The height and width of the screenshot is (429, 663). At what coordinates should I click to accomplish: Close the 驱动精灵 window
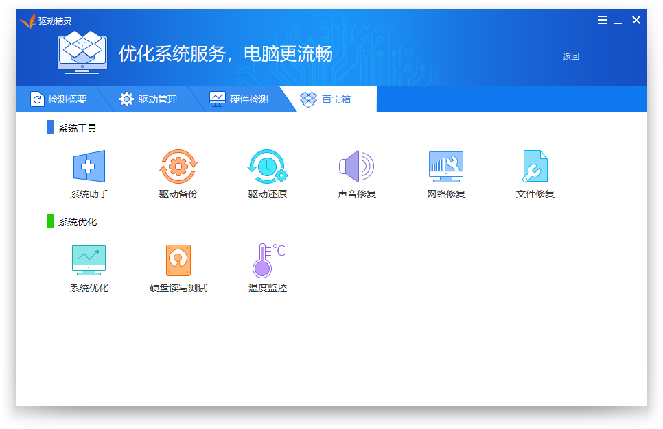pos(636,21)
